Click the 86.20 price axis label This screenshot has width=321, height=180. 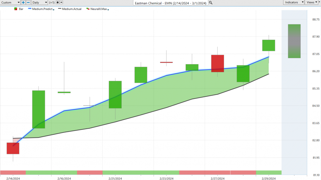(316, 71)
